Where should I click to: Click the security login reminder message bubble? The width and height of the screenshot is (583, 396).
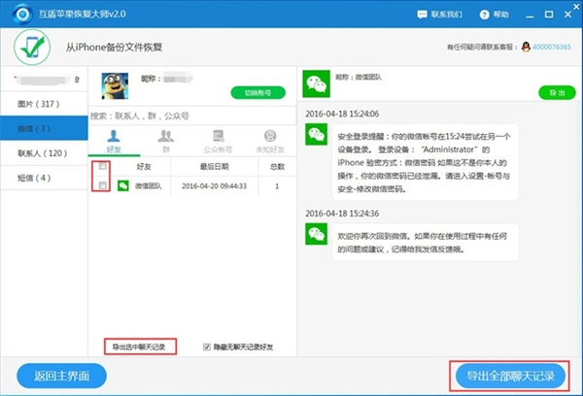click(x=425, y=162)
